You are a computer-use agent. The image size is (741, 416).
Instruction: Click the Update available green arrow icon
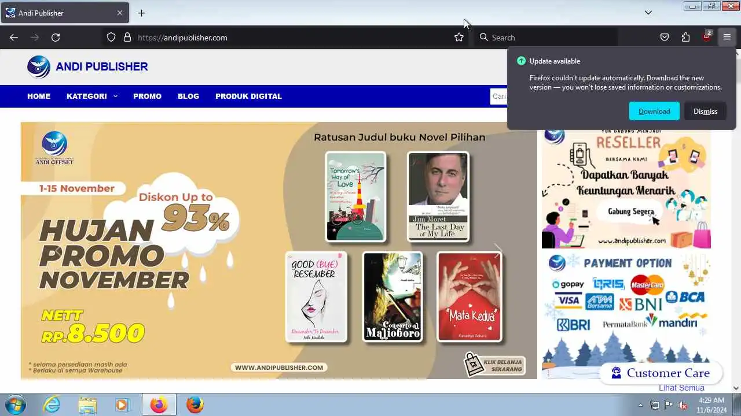tap(521, 61)
